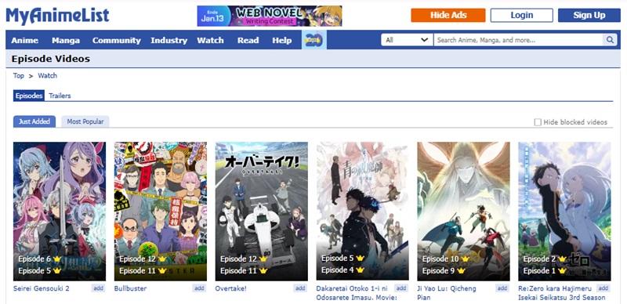The height and width of the screenshot is (304, 627).
Task: Open Bullbuster Episode 11
Action: (138, 271)
